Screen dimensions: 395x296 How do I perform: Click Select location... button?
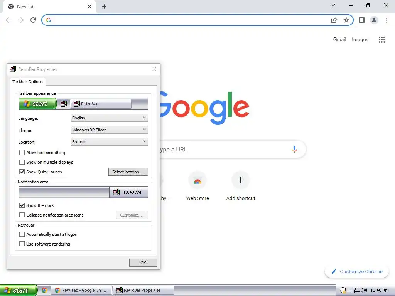(x=128, y=172)
